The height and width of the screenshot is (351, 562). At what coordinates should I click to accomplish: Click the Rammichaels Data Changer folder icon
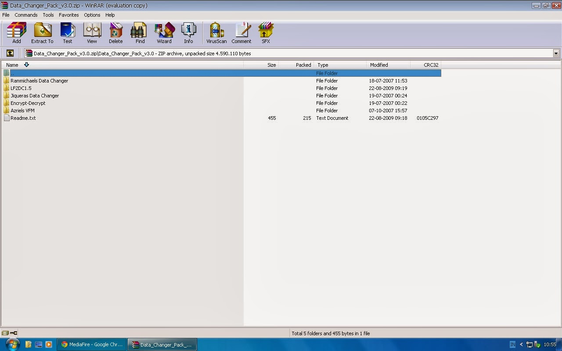click(7, 81)
